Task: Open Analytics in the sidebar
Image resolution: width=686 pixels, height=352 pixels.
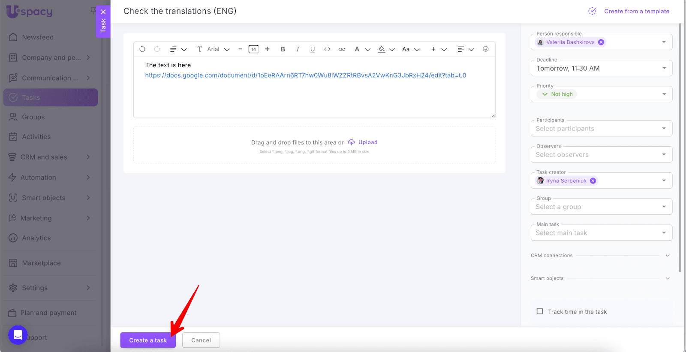Action: 51,238
